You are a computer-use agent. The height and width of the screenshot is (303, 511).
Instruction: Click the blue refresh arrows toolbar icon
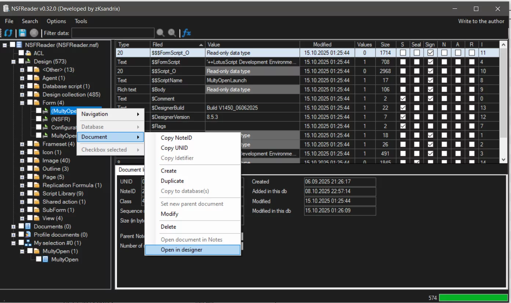click(x=8, y=33)
